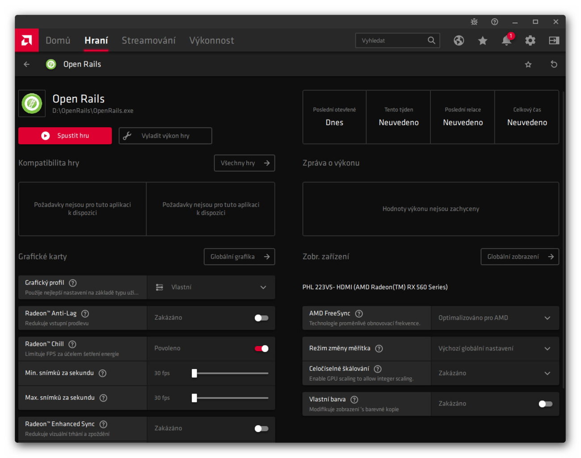Adjust Max. snímků za sekundu slider
The height and width of the screenshot is (458, 581).
point(231,398)
